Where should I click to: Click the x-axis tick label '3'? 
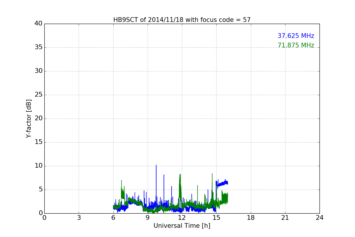click(x=79, y=218)
